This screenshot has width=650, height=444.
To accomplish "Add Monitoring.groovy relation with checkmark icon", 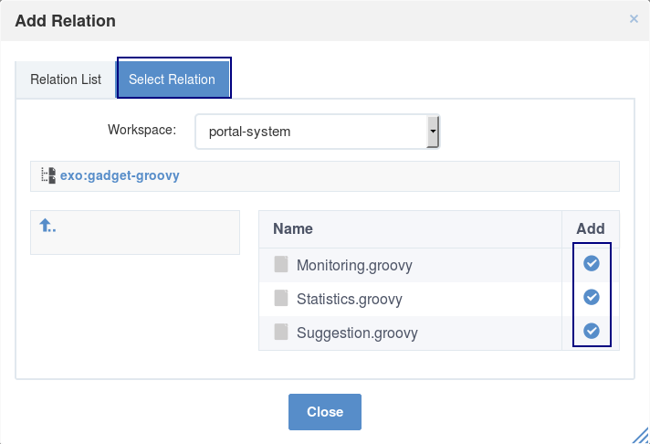I will click(592, 263).
